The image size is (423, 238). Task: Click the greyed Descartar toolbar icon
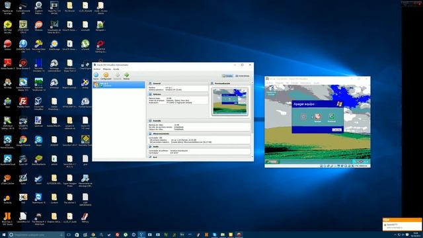tap(118, 76)
